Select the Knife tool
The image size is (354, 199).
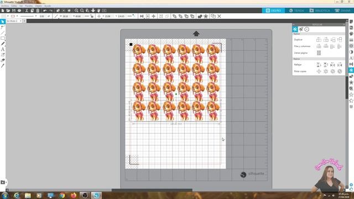pos(3,66)
